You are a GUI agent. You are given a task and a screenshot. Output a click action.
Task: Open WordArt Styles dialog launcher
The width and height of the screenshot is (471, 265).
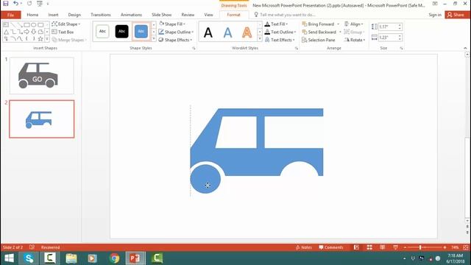point(297,48)
